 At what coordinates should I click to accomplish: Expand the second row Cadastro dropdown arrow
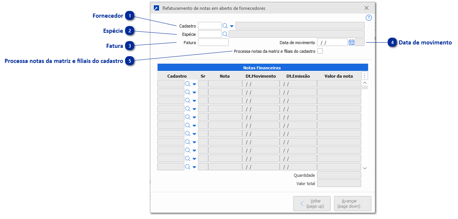coord(194,92)
